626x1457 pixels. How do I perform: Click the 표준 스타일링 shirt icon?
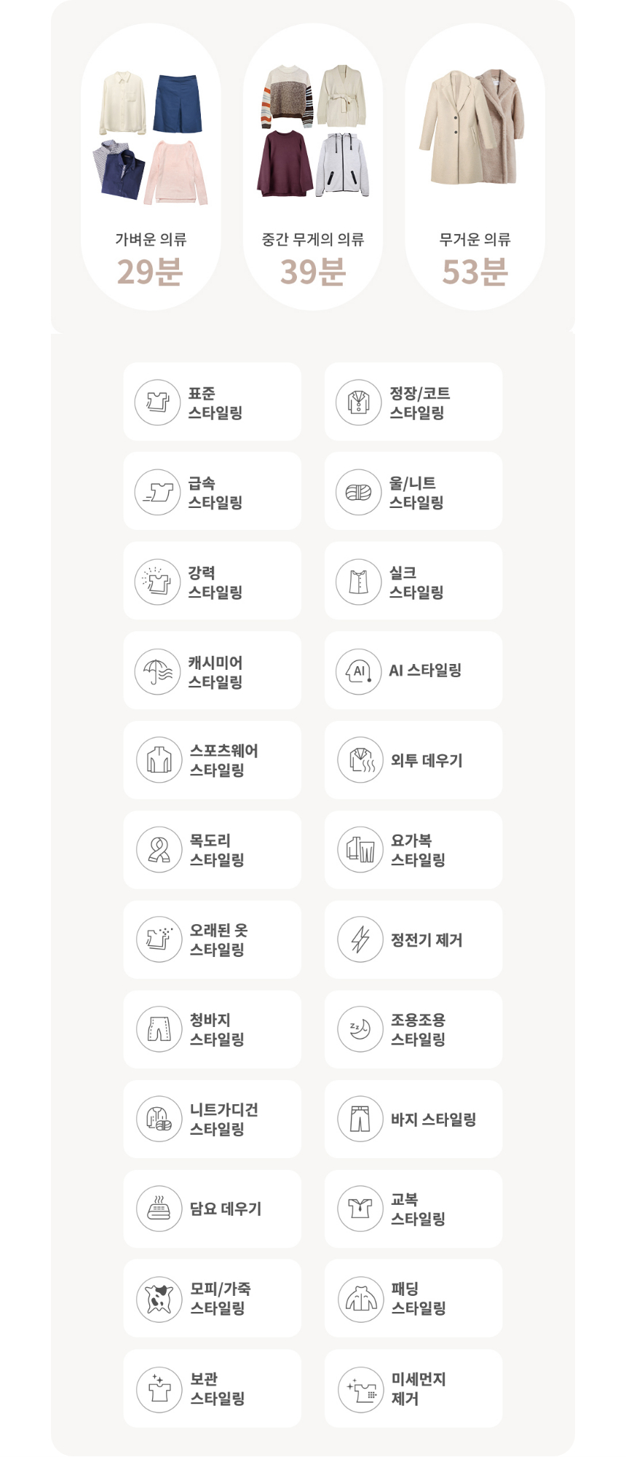158,402
